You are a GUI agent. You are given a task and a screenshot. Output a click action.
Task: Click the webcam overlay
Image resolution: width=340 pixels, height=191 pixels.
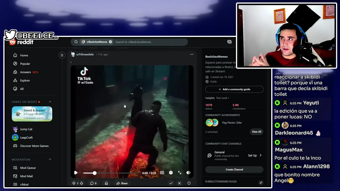287,35
